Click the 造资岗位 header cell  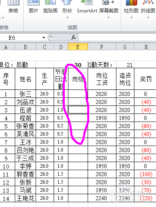pyautogui.click(x=125, y=79)
